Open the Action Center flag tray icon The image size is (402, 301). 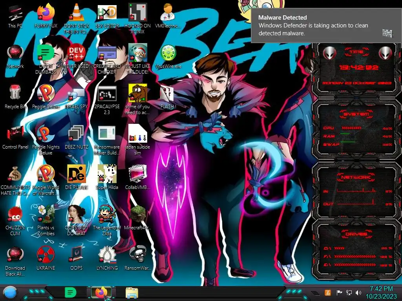tap(339, 292)
